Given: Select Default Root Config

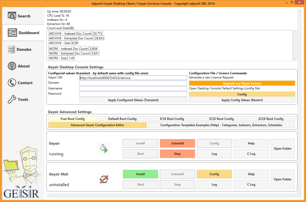Looking at the screenshot, I should 122,119.
